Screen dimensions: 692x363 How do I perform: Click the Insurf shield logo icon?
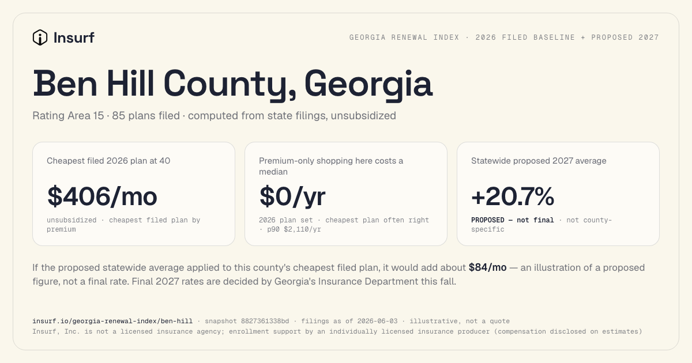pyautogui.click(x=40, y=37)
